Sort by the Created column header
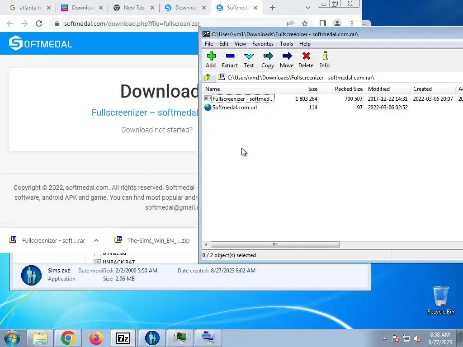463x347 pixels. click(x=433, y=89)
